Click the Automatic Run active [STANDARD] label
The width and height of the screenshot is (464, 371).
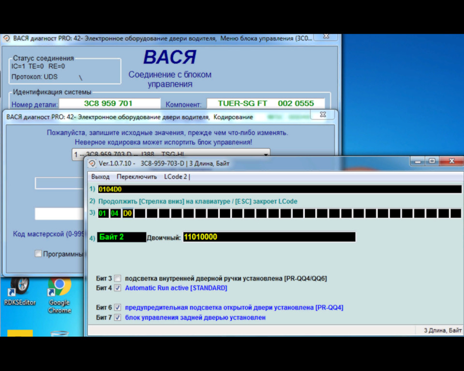click(176, 288)
